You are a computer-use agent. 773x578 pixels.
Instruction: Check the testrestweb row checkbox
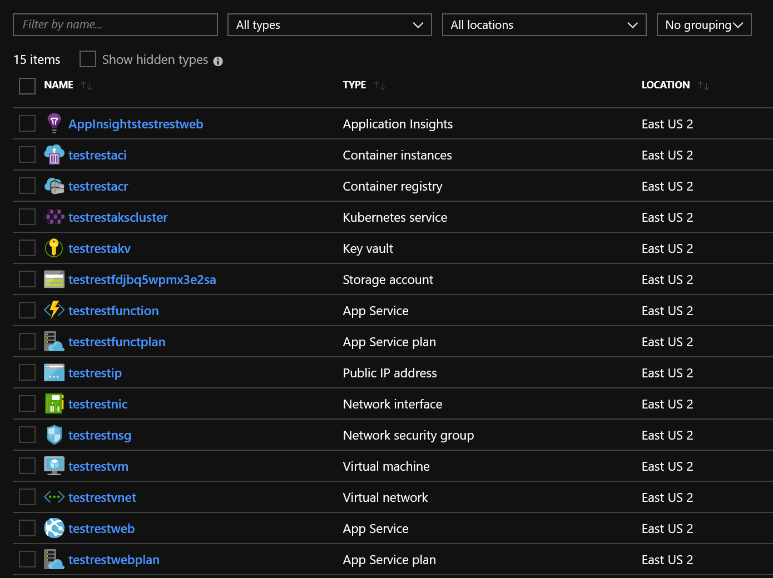(x=27, y=528)
